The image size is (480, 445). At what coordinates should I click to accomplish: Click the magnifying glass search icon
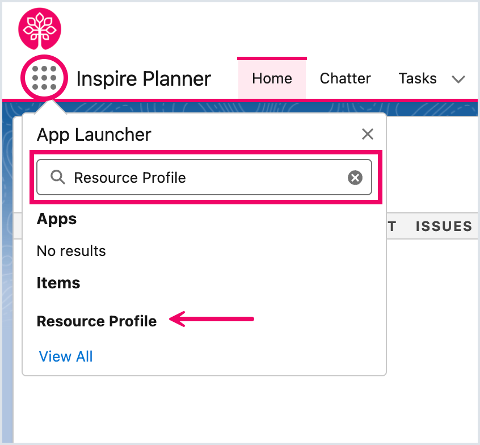[57, 177]
